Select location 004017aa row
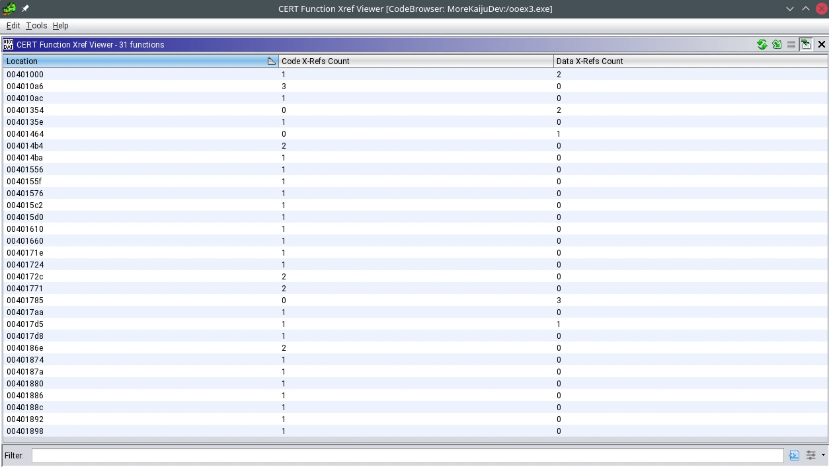The width and height of the screenshot is (829, 467). 414,312
